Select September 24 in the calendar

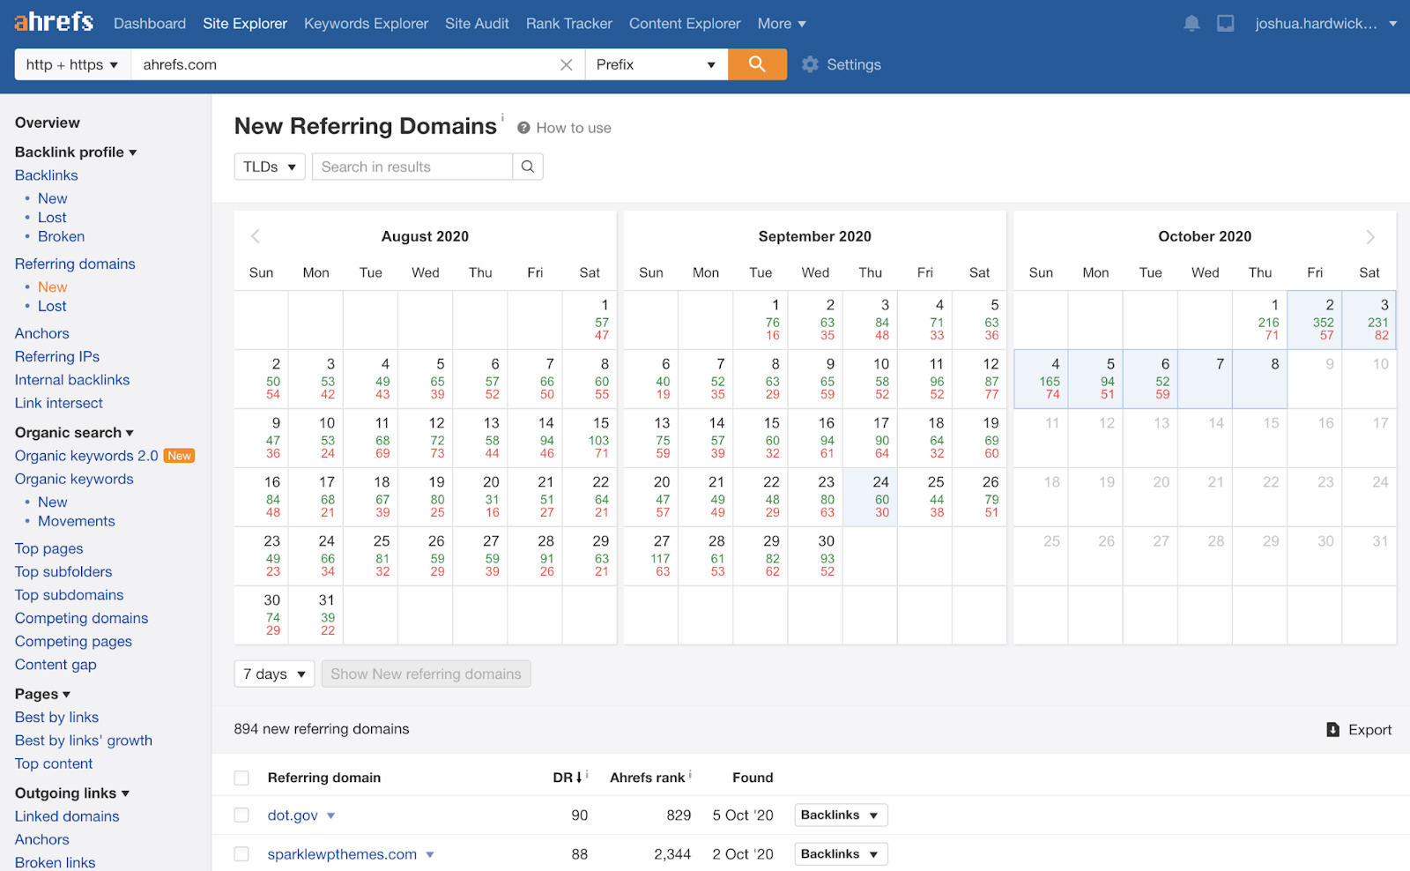click(x=870, y=496)
